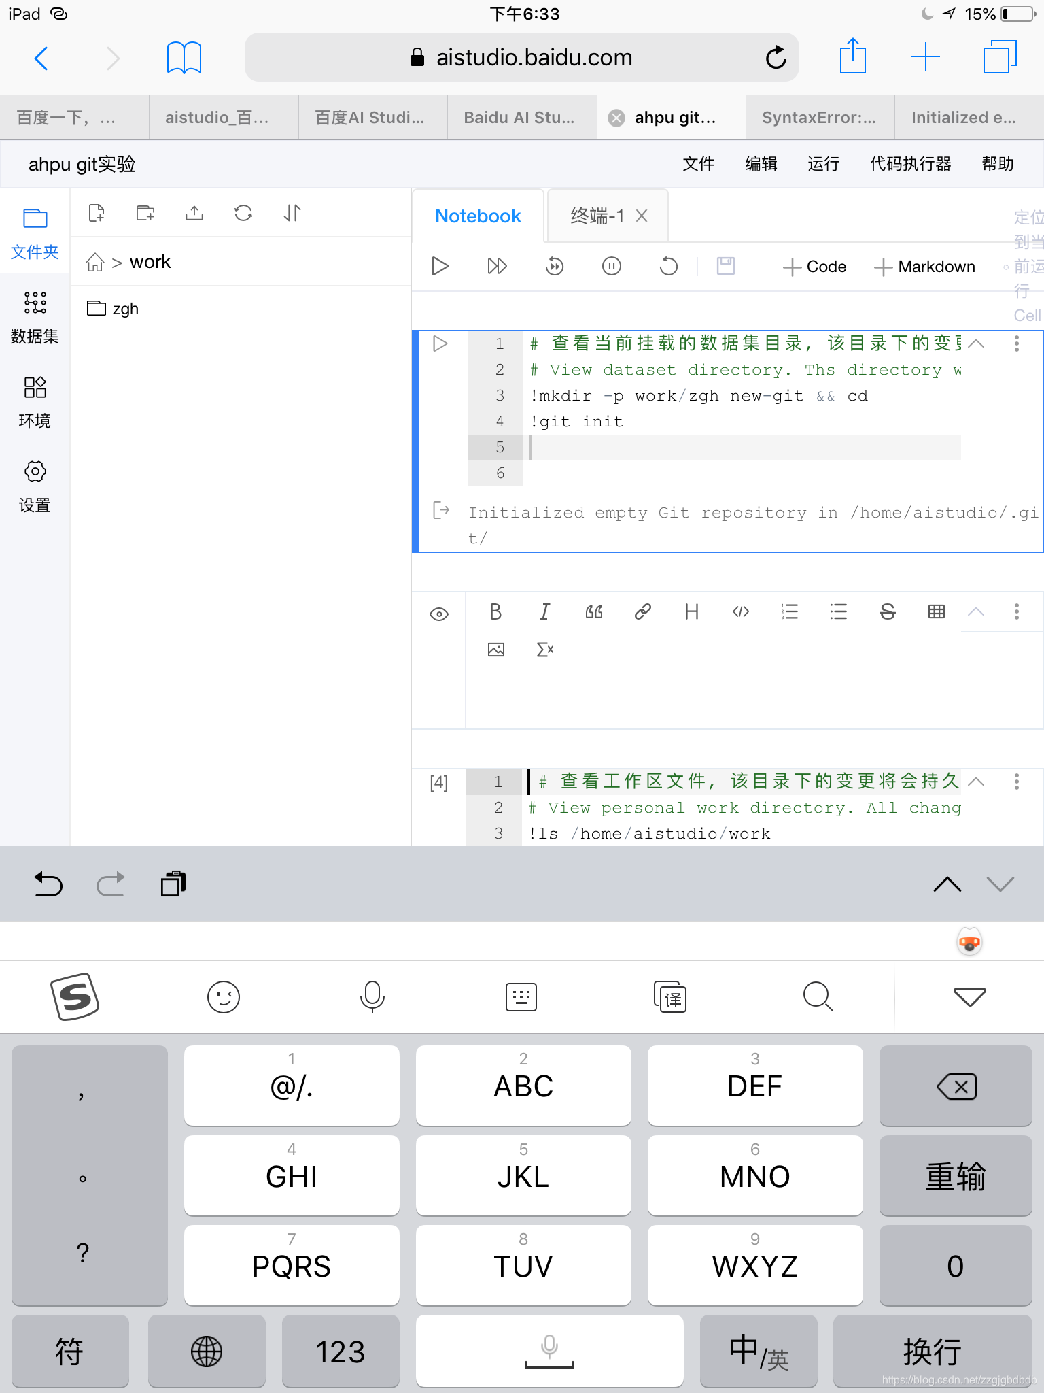Close the 终端-1 terminal tab

[x=642, y=216]
